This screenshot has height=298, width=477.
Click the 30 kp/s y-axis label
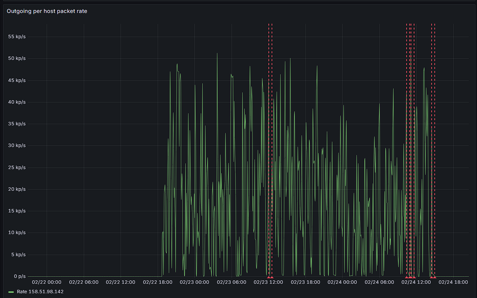(17, 145)
